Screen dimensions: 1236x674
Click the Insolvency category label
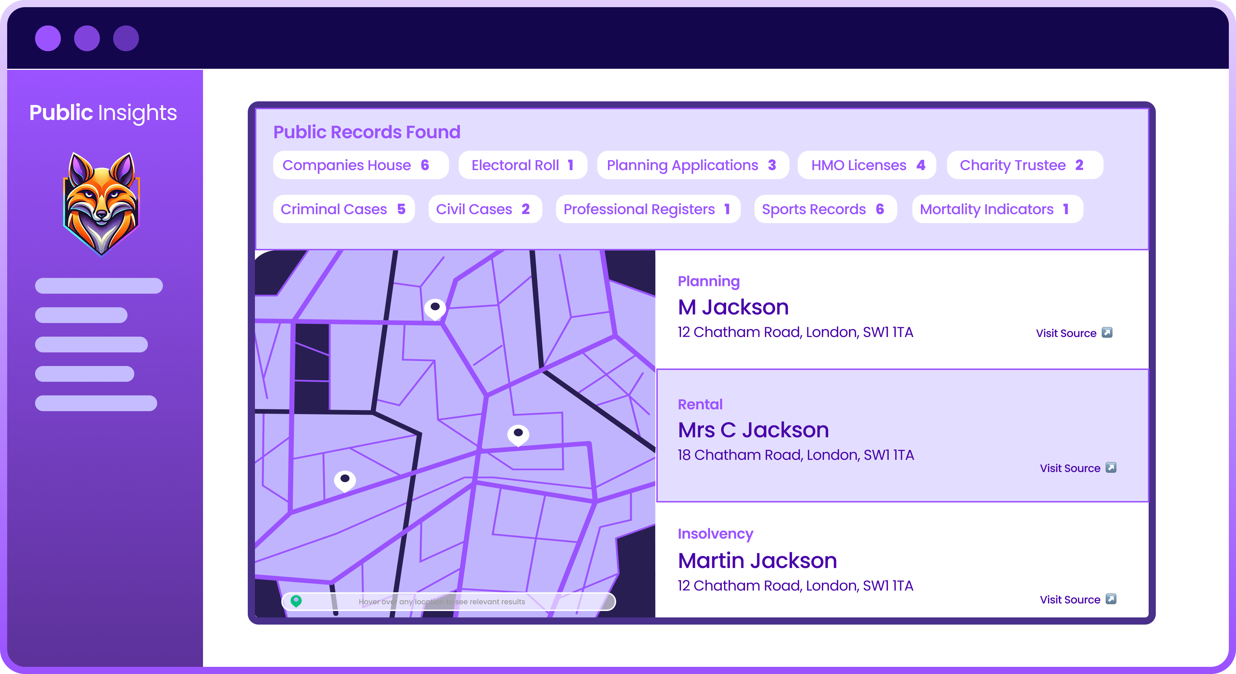point(715,534)
